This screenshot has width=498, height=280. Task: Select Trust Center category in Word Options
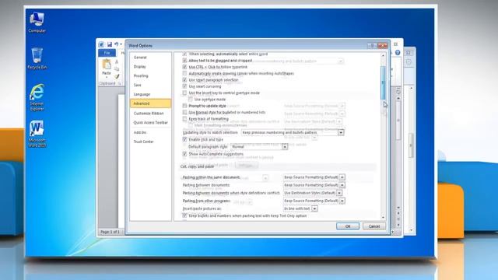tap(143, 142)
